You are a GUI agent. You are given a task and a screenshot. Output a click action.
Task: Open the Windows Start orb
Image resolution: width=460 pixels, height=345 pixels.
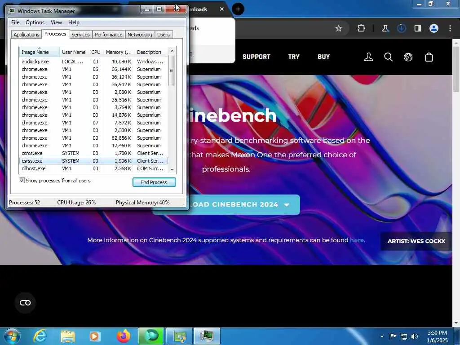click(x=12, y=336)
